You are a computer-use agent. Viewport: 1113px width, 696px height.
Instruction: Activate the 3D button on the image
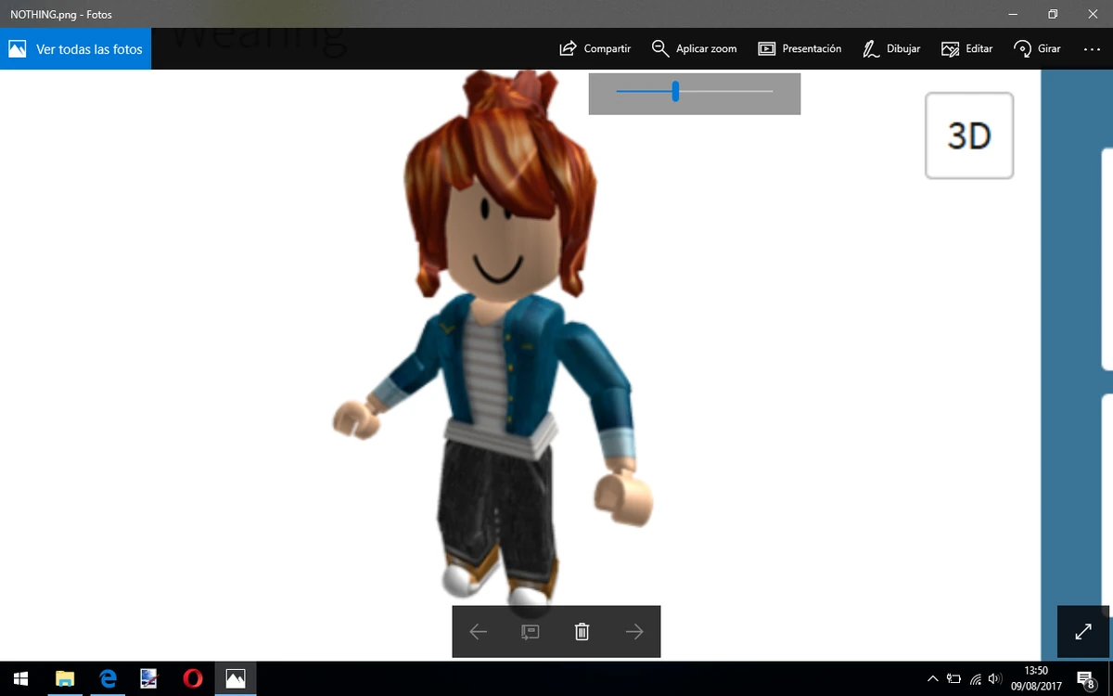click(x=968, y=135)
